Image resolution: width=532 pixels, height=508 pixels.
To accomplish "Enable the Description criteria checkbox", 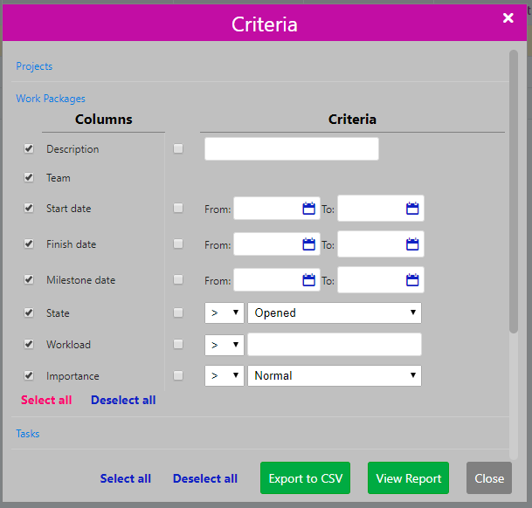I will tap(178, 148).
